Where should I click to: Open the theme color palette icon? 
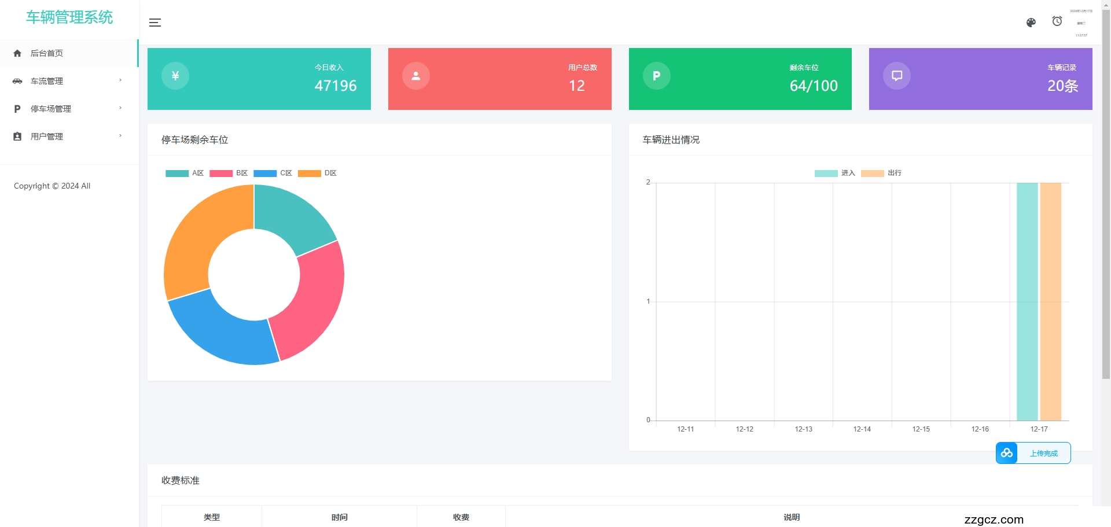click(1031, 23)
